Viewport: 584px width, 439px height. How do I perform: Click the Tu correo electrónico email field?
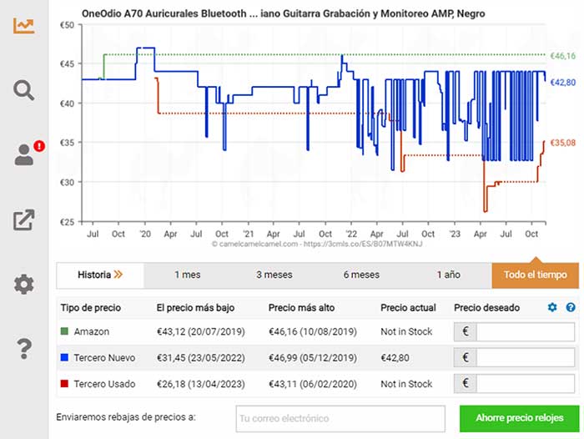pos(339,418)
